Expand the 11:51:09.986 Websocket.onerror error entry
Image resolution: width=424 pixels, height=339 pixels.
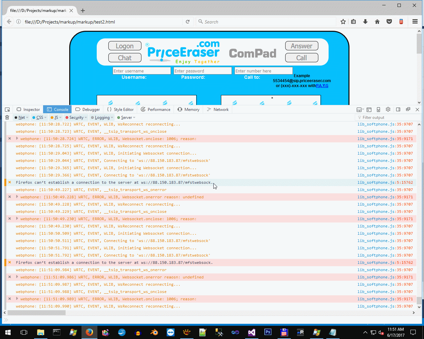tap(17, 277)
